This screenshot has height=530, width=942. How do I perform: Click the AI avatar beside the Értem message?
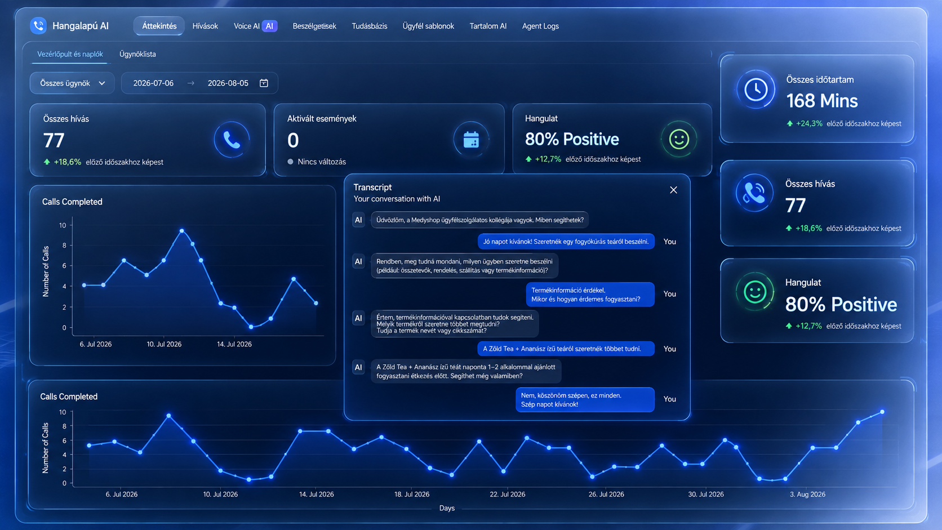click(x=358, y=318)
